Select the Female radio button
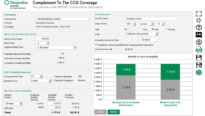 click(x=167, y=29)
